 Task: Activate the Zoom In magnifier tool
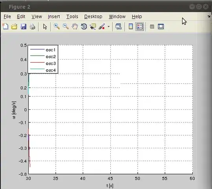(x=57, y=26)
